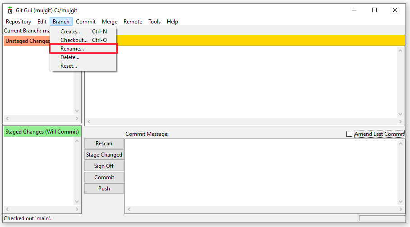Click left arrow of commit message horizontal scrollbar
The width and height of the screenshot is (410, 227).
[x=129, y=209]
